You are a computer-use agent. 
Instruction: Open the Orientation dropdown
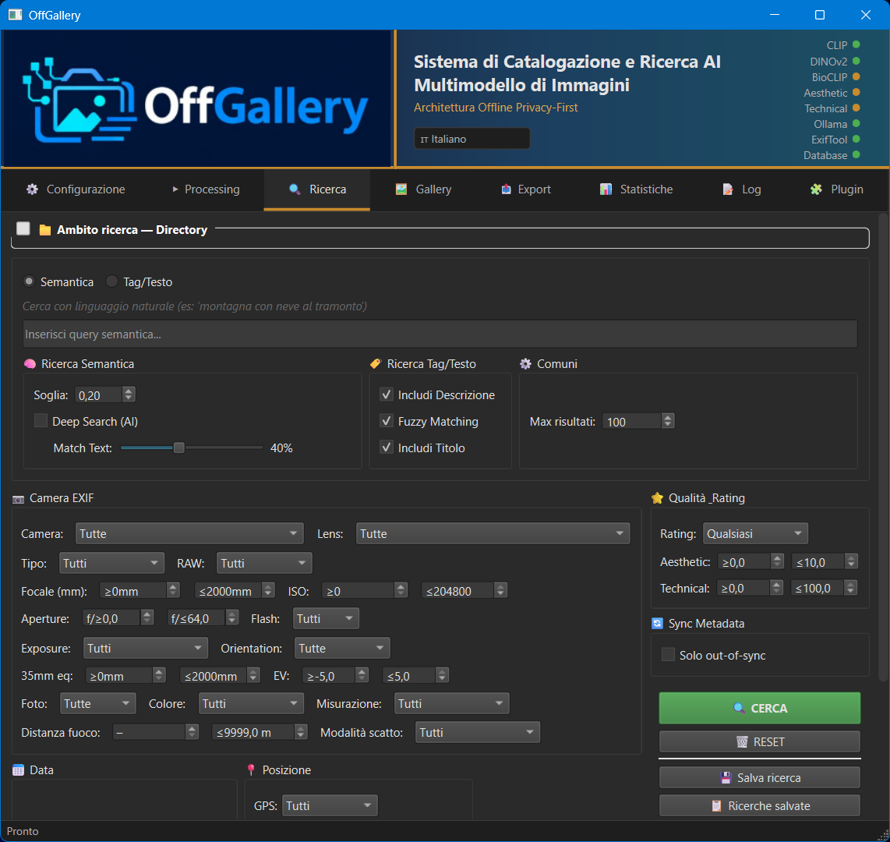341,649
